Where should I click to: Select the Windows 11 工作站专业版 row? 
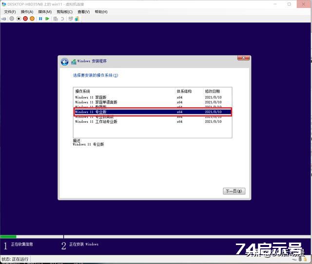pos(153,121)
